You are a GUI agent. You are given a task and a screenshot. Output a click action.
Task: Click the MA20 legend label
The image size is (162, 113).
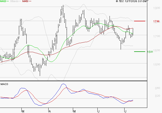pyautogui.click(x=3, y=1)
